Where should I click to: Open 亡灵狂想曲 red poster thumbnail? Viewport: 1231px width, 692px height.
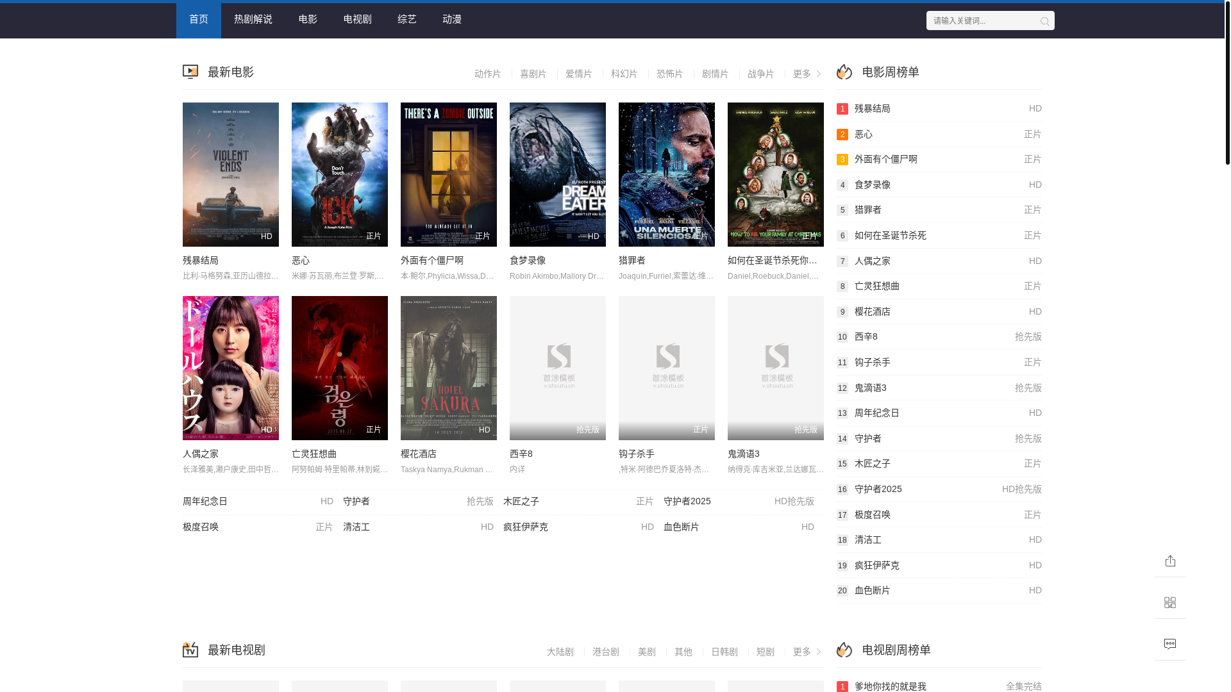tap(340, 368)
